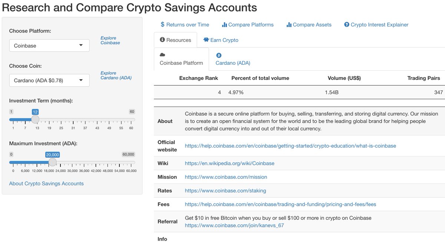Open the Choose Coin dropdown (Cardano)
The height and width of the screenshot is (242, 445).
(49, 80)
